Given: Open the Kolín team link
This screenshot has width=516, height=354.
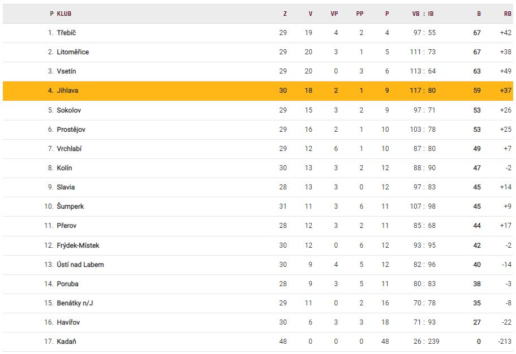Looking at the screenshot, I should (64, 168).
